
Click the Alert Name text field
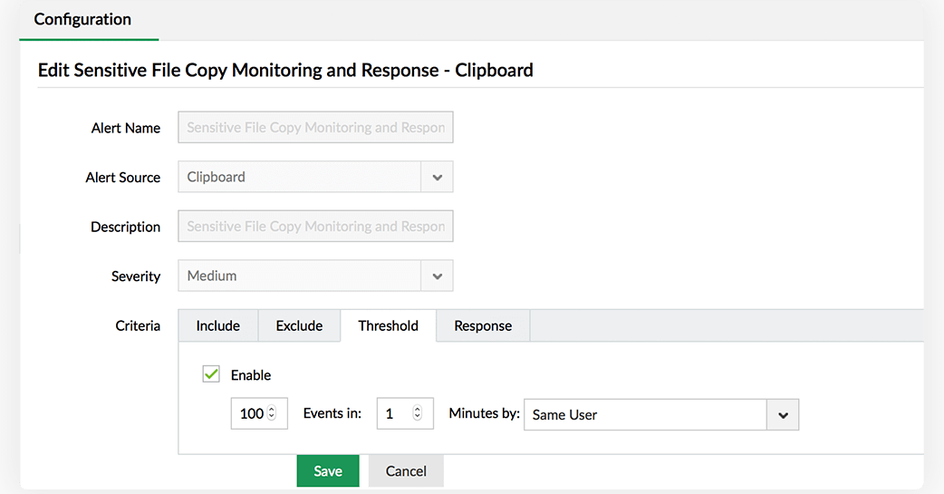click(316, 128)
